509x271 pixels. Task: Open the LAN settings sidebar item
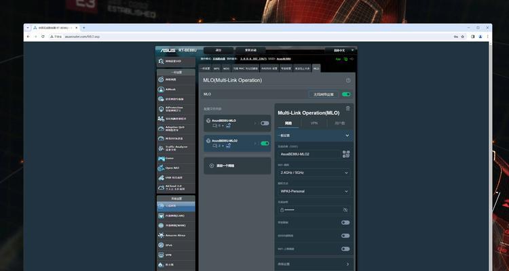pos(176,215)
